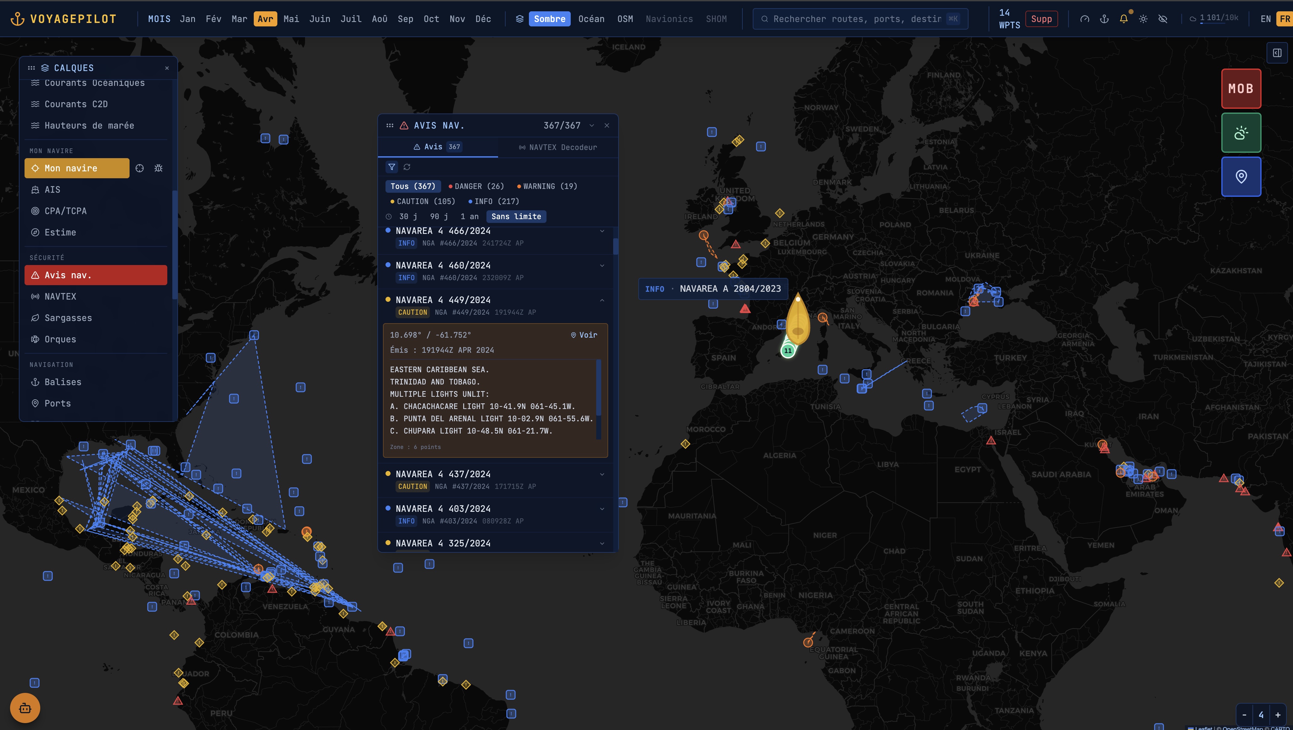The height and width of the screenshot is (730, 1293).
Task: Click Voir to view the notice zone
Action: point(584,335)
